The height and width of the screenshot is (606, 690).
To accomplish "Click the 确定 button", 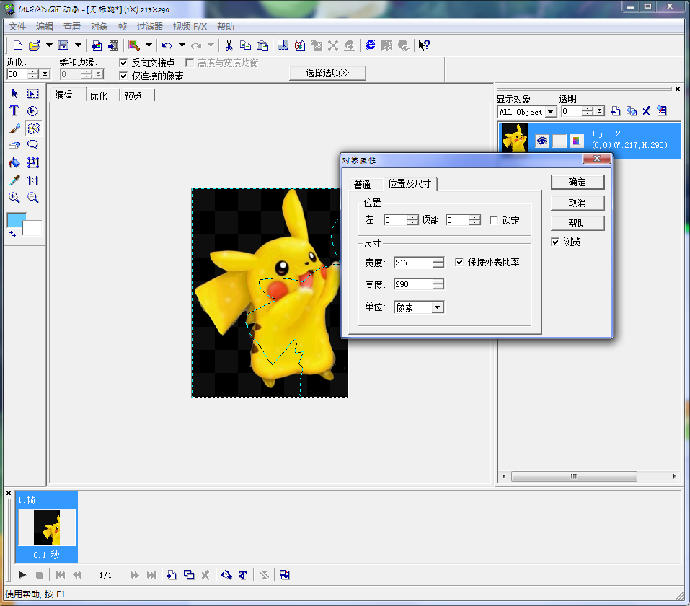I will [578, 183].
